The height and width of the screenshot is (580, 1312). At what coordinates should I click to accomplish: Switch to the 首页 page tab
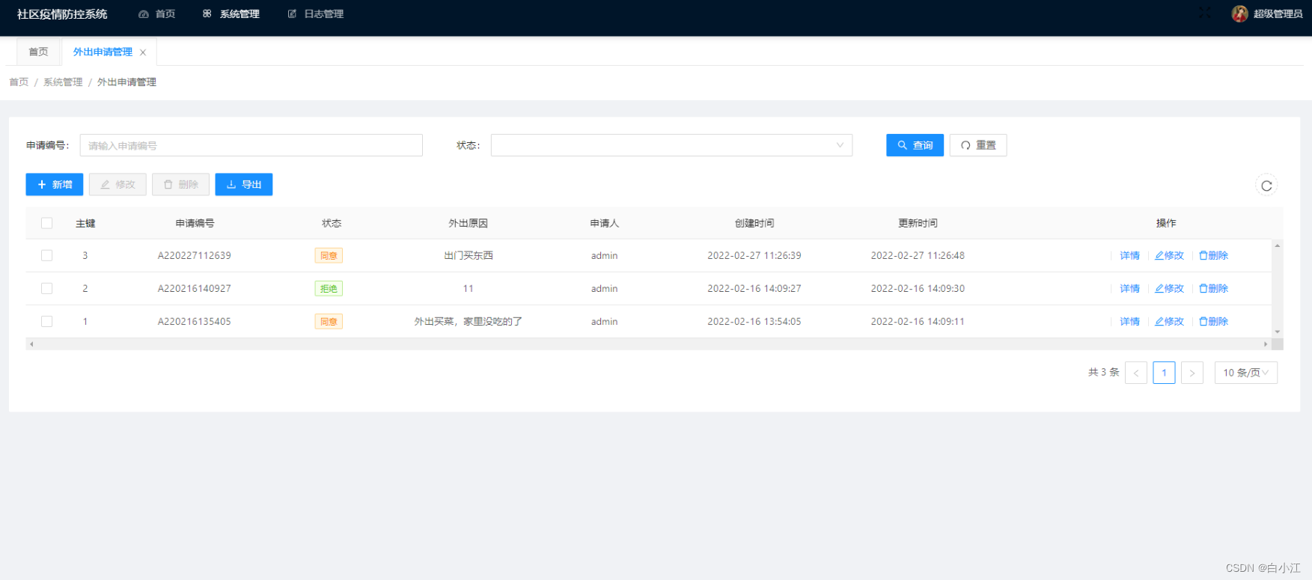38,52
